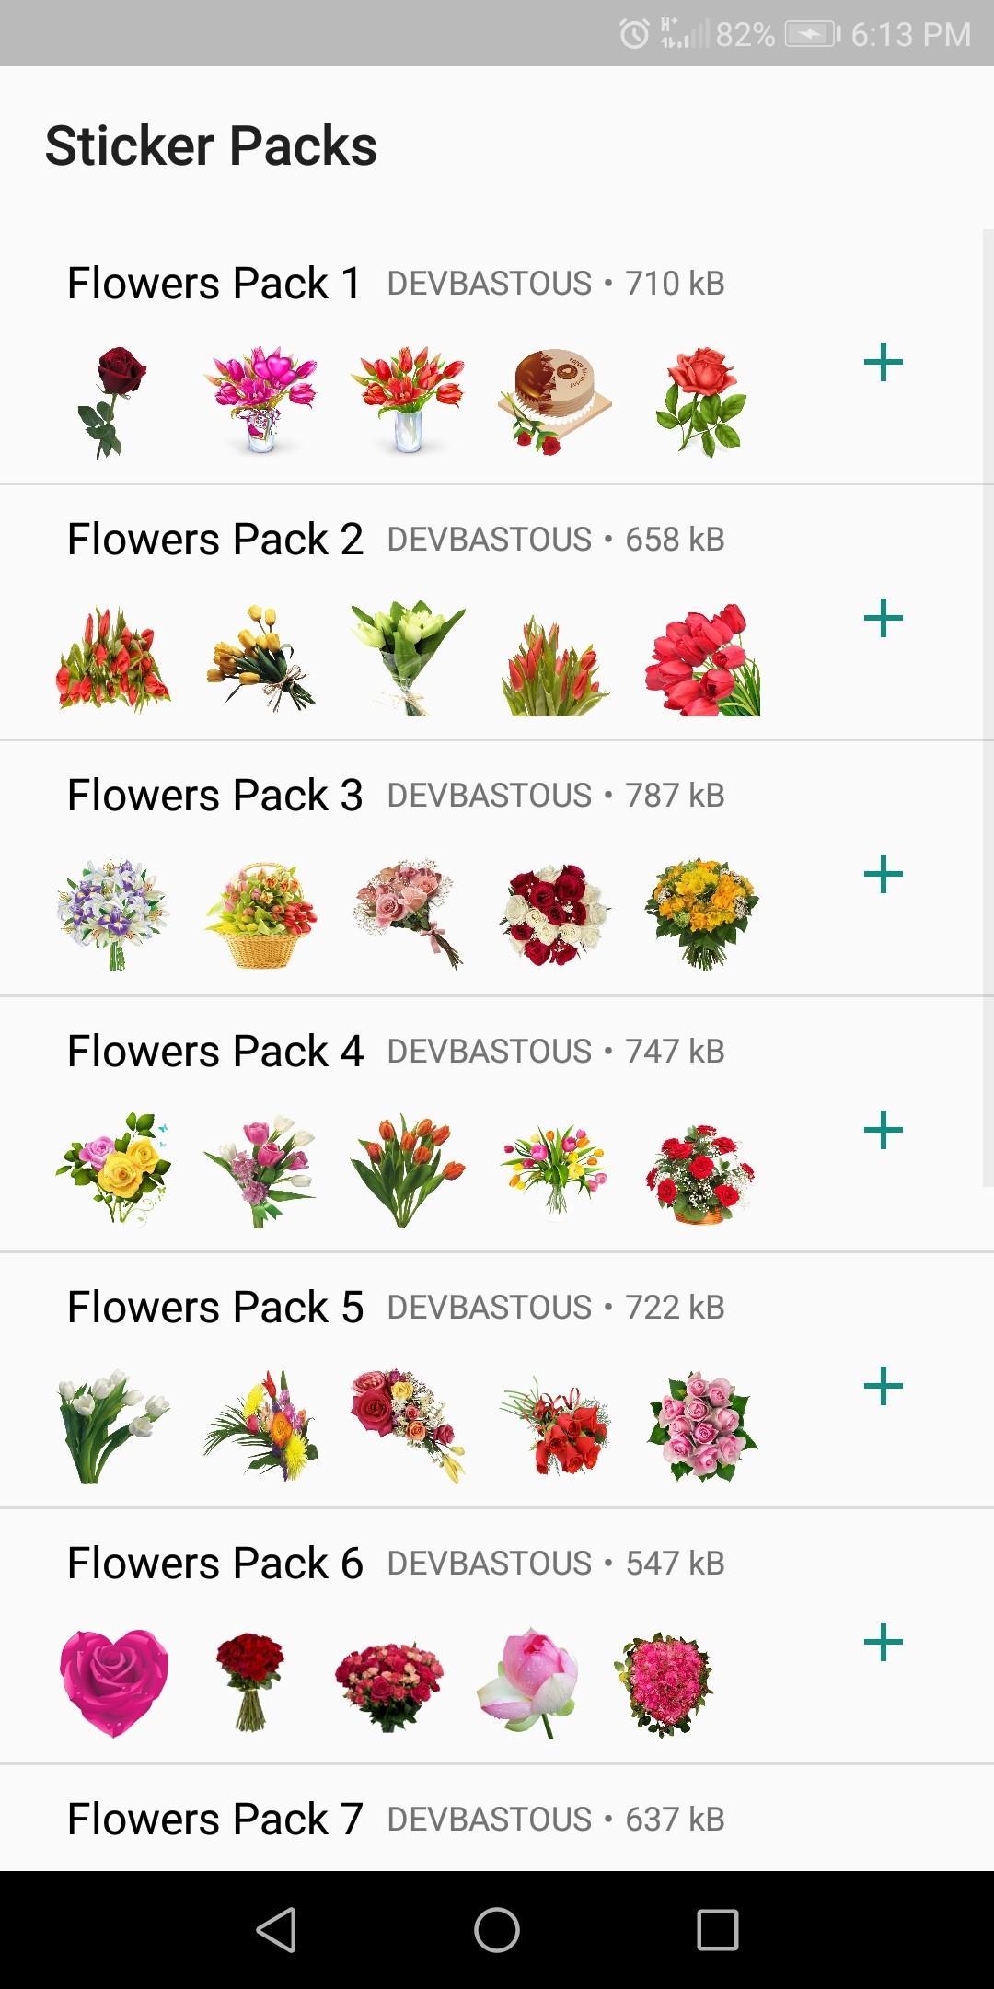This screenshot has width=994, height=1989.
Task: Tap the white tulips sticker in Pack 5
Action: (112, 1426)
